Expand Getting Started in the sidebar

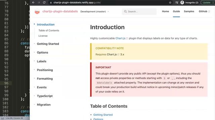click(48, 44)
